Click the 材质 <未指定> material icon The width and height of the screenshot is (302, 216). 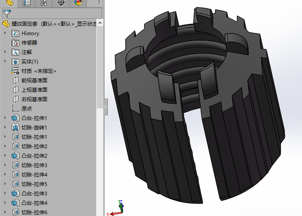click(15, 71)
